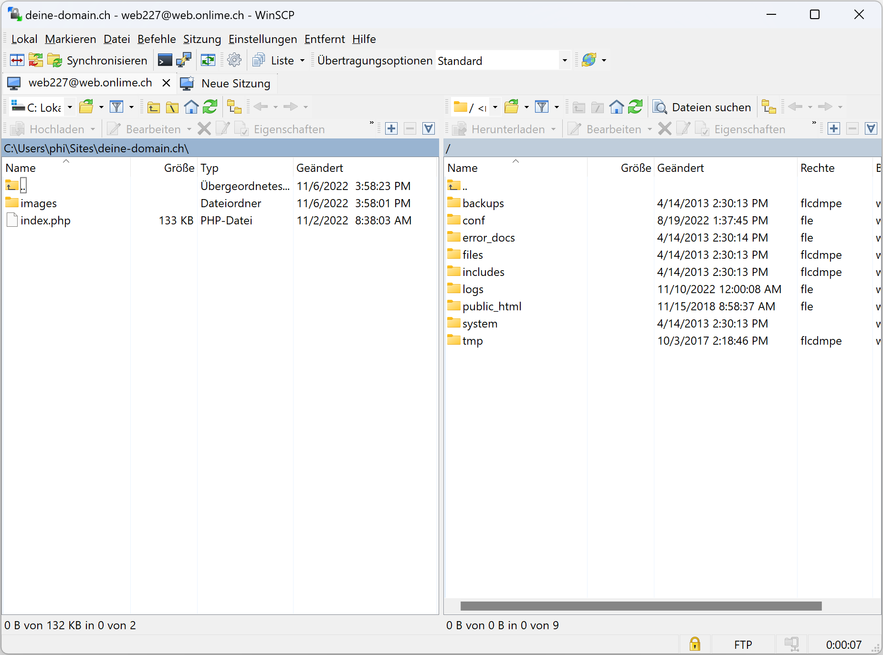Click the Synchronisieren button
883x655 pixels.
pos(98,61)
